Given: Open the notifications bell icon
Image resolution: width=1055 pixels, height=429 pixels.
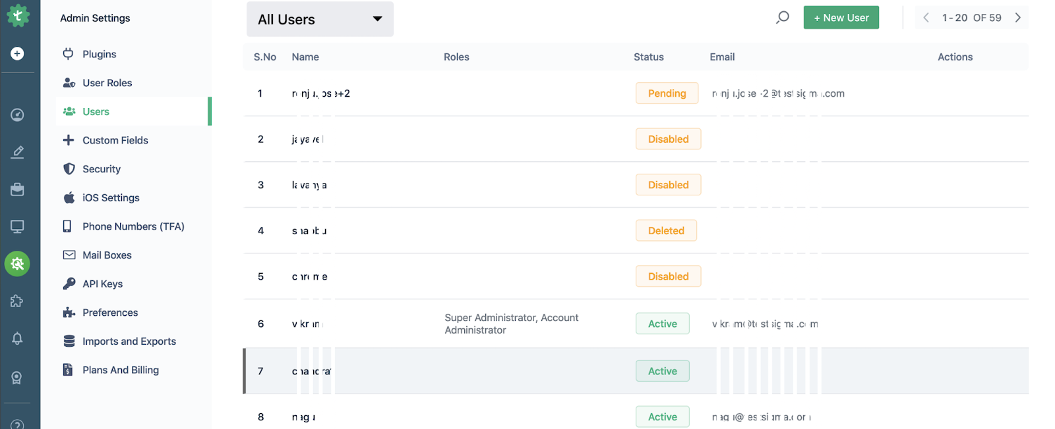Looking at the screenshot, I should point(17,338).
